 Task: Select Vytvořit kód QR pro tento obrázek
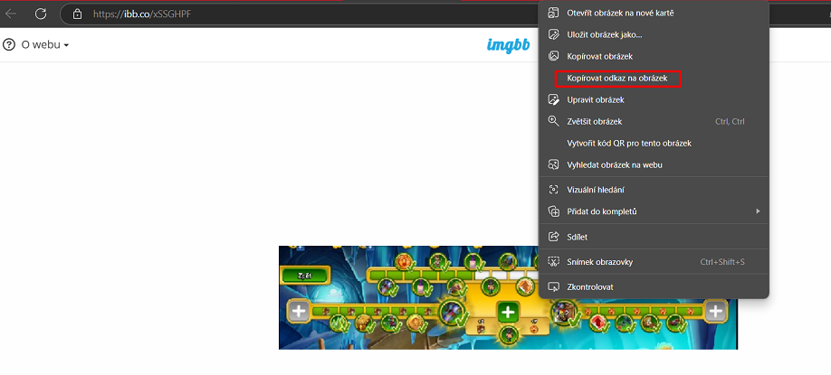click(x=629, y=143)
